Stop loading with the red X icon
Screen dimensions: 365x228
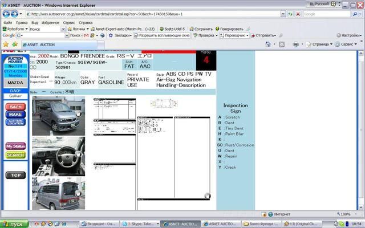(298, 14)
